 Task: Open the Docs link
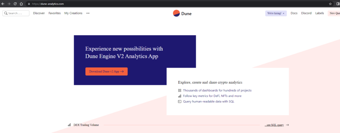294,13
